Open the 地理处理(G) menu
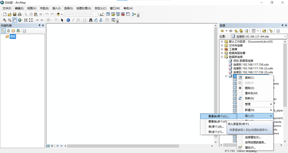Screen dimensions: 288x153 (84, 8)
